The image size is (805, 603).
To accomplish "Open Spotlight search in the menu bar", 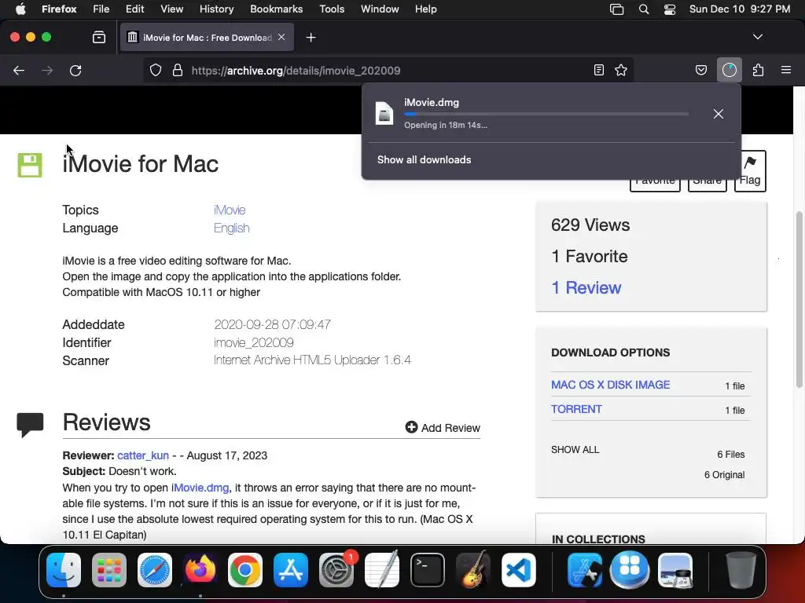I will (x=644, y=9).
